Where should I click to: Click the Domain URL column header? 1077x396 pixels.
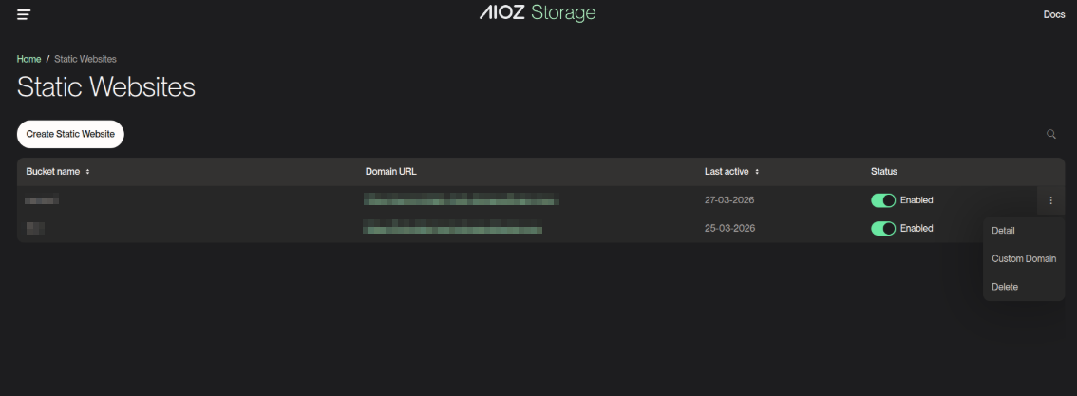[390, 172]
